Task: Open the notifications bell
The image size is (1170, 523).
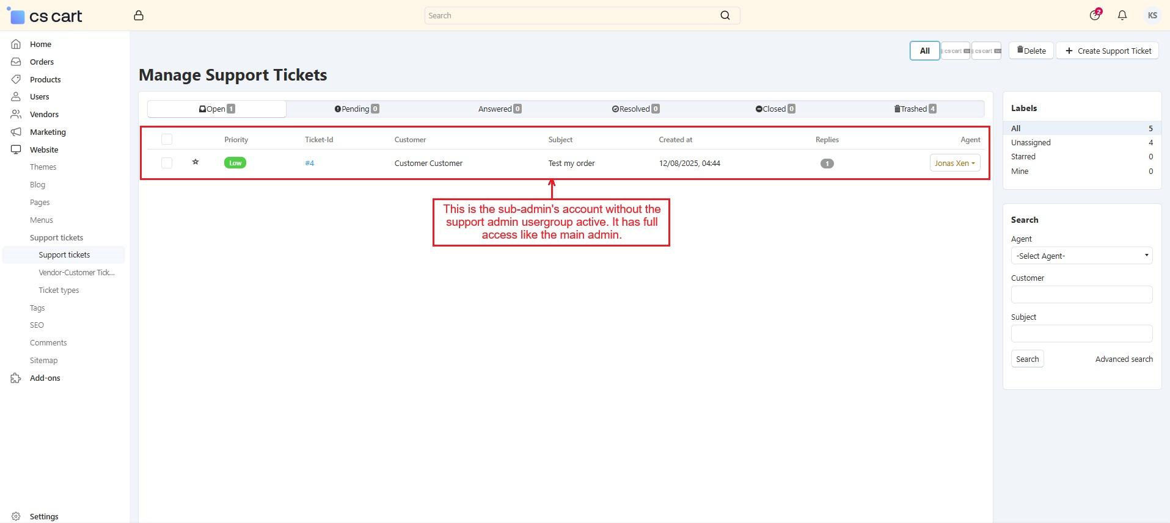Action: coord(1122,16)
